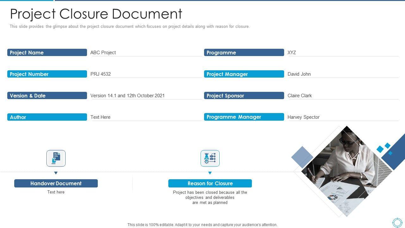Image resolution: width=405 pixels, height=228 pixels.
Task: Click the Project Closure Document title
Action: point(96,14)
